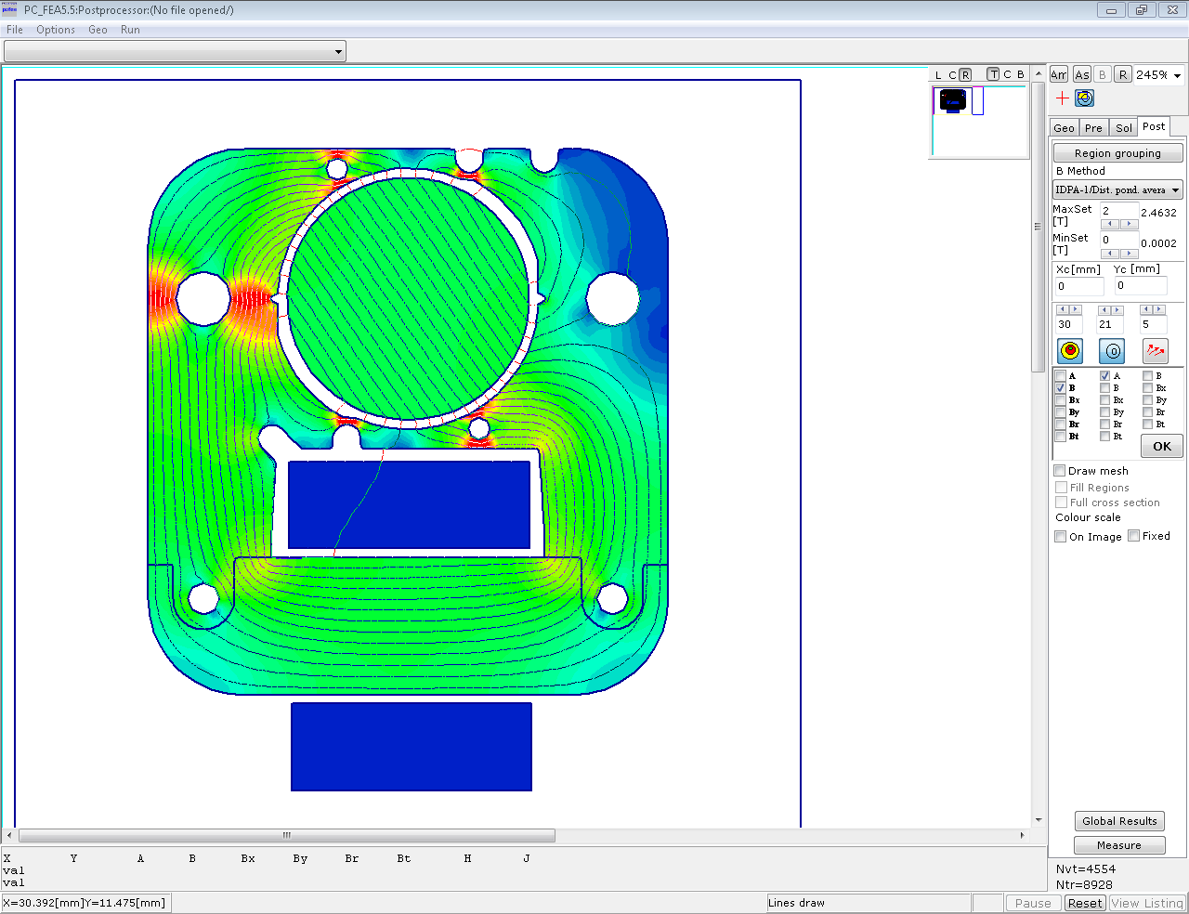Uncheck the A contour lines checkbox
The height and width of the screenshot is (914, 1189).
[1105, 376]
